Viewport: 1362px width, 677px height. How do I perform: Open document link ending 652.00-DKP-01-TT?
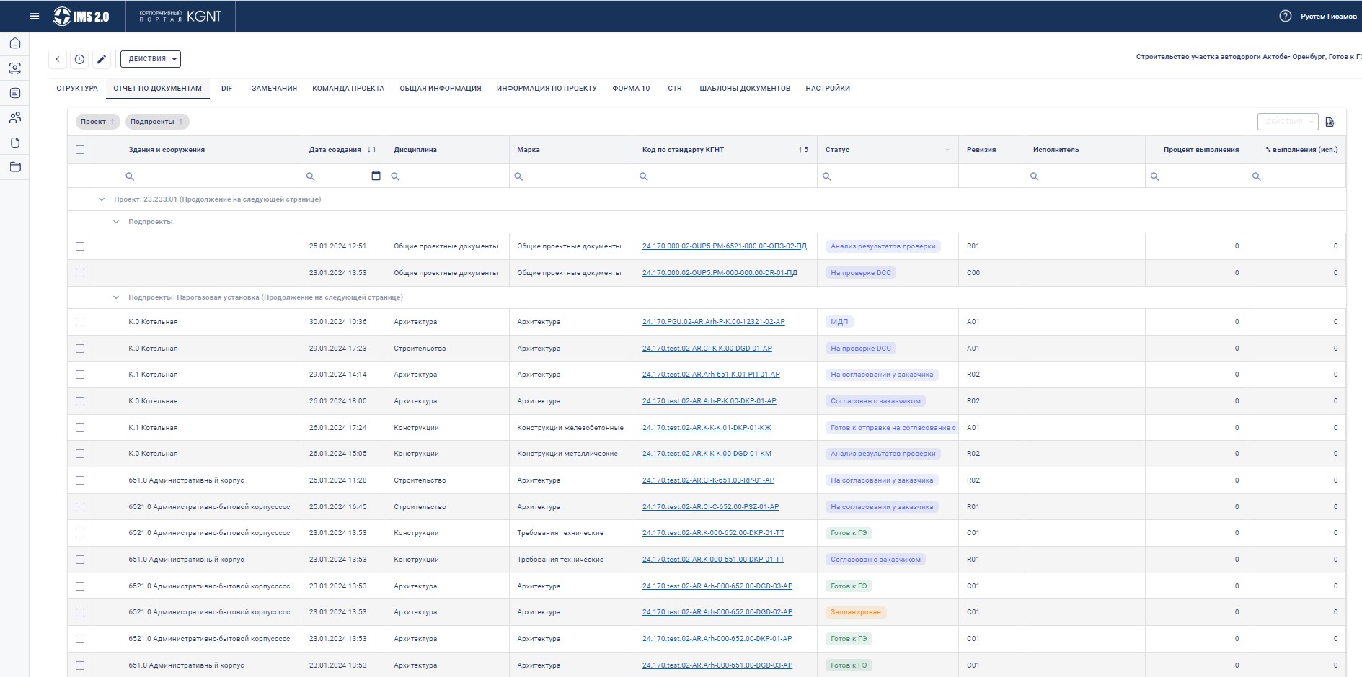click(x=713, y=533)
